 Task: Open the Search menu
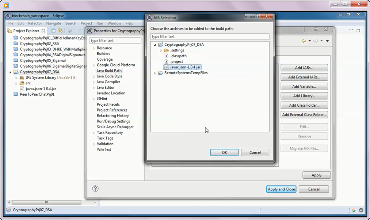click(71, 23)
